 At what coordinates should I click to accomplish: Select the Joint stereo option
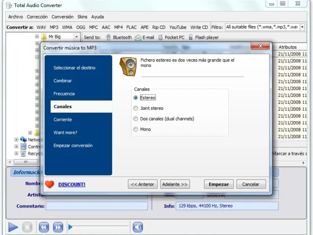click(x=135, y=108)
